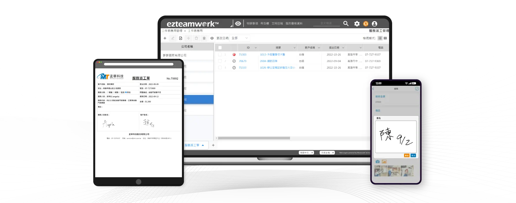Click the magnifier search icon in header

click(x=346, y=24)
